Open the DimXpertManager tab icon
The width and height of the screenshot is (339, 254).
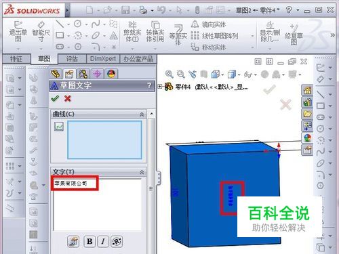tap(97, 74)
